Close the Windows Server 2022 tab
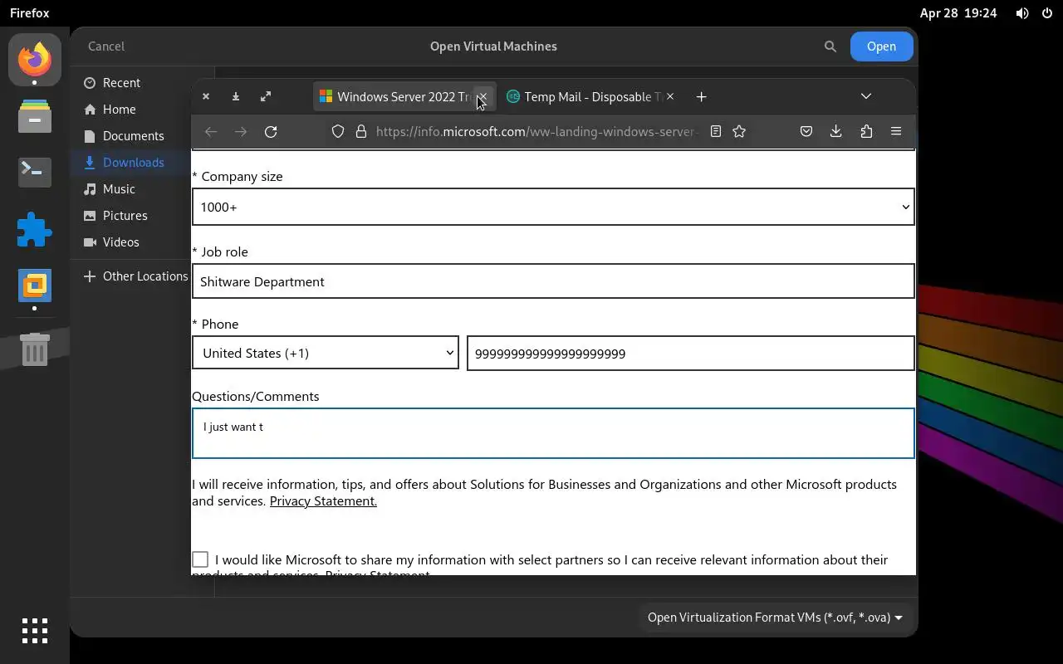1063x664 pixels. tap(483, 96)
